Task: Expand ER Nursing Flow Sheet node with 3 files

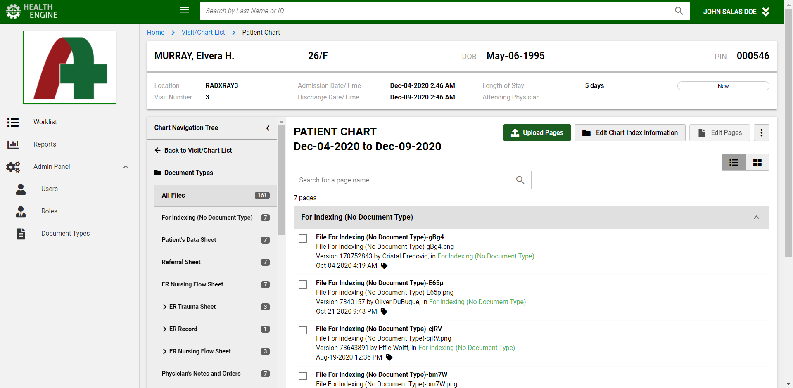Action: coord(164,352)
